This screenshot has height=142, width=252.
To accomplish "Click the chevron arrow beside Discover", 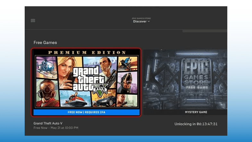I will click(149, 22).
